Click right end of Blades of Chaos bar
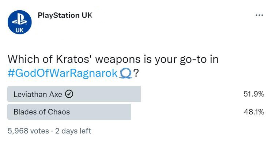 click(x=128, y=112)
